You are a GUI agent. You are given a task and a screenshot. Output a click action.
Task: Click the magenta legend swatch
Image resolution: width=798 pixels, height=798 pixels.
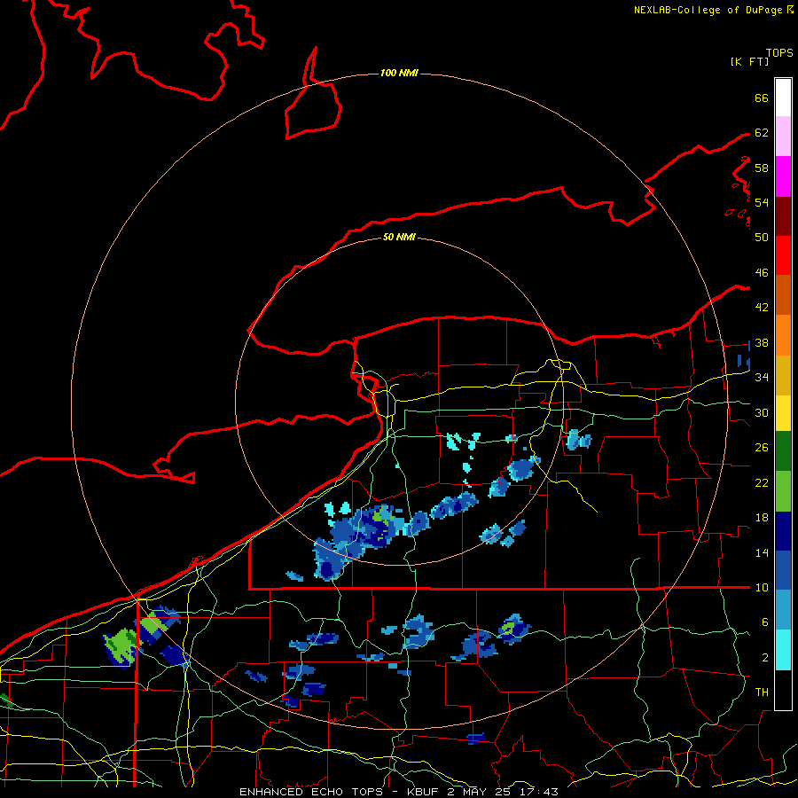pos(783,176)
